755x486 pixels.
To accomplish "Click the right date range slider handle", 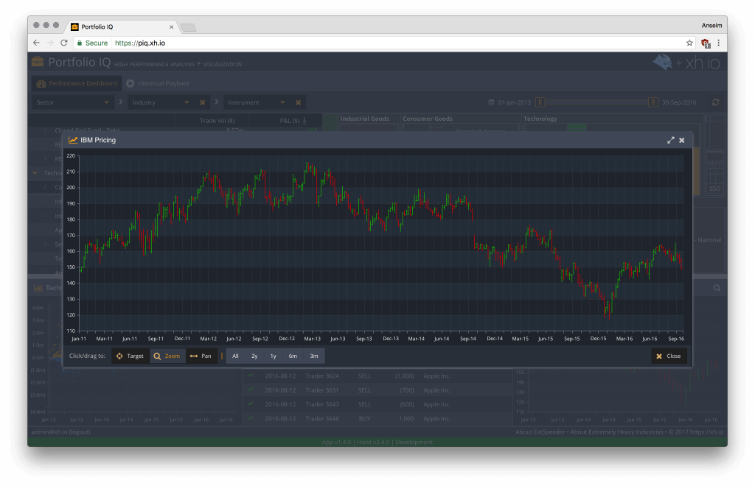I will tap(653, 102).
